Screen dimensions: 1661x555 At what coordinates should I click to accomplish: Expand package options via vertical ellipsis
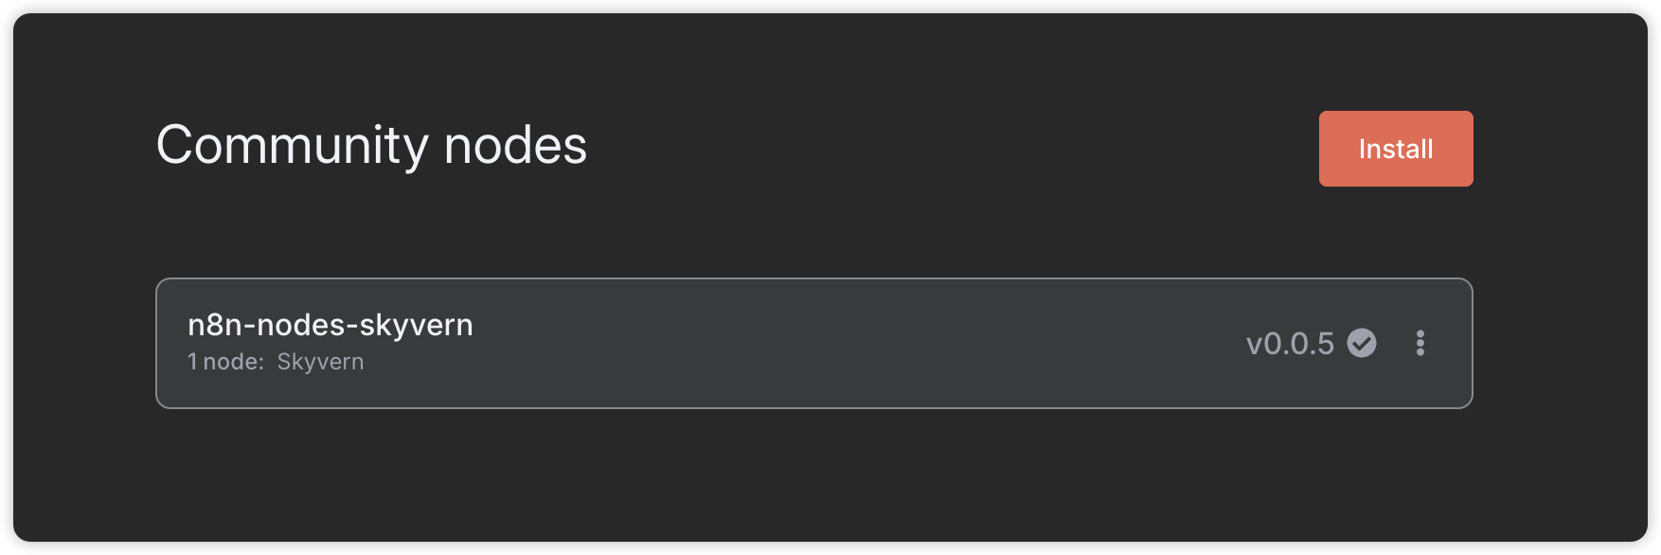[x=1420, y=343]
